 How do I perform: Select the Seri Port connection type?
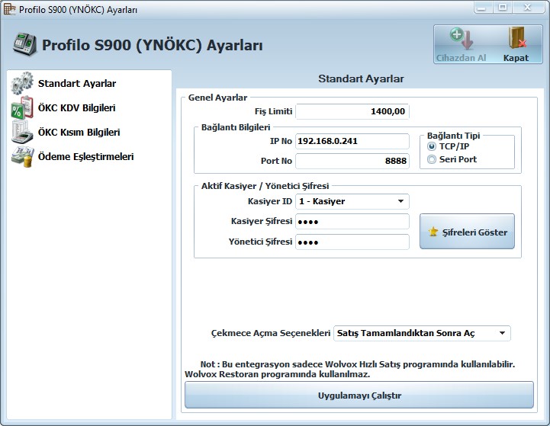(x=432, y=159)
